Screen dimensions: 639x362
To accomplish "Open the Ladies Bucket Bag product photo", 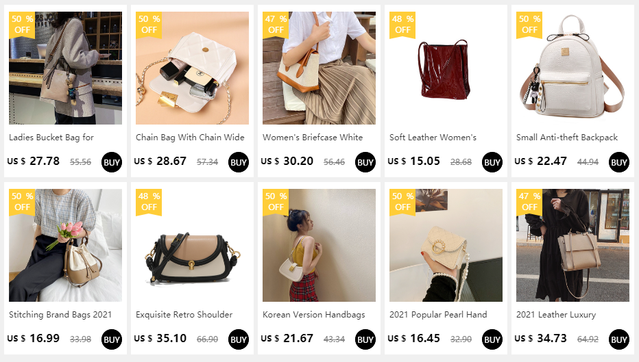I will 65,68.
